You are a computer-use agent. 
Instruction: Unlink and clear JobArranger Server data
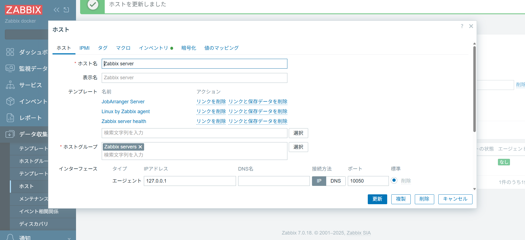click(x=258, y=102)
